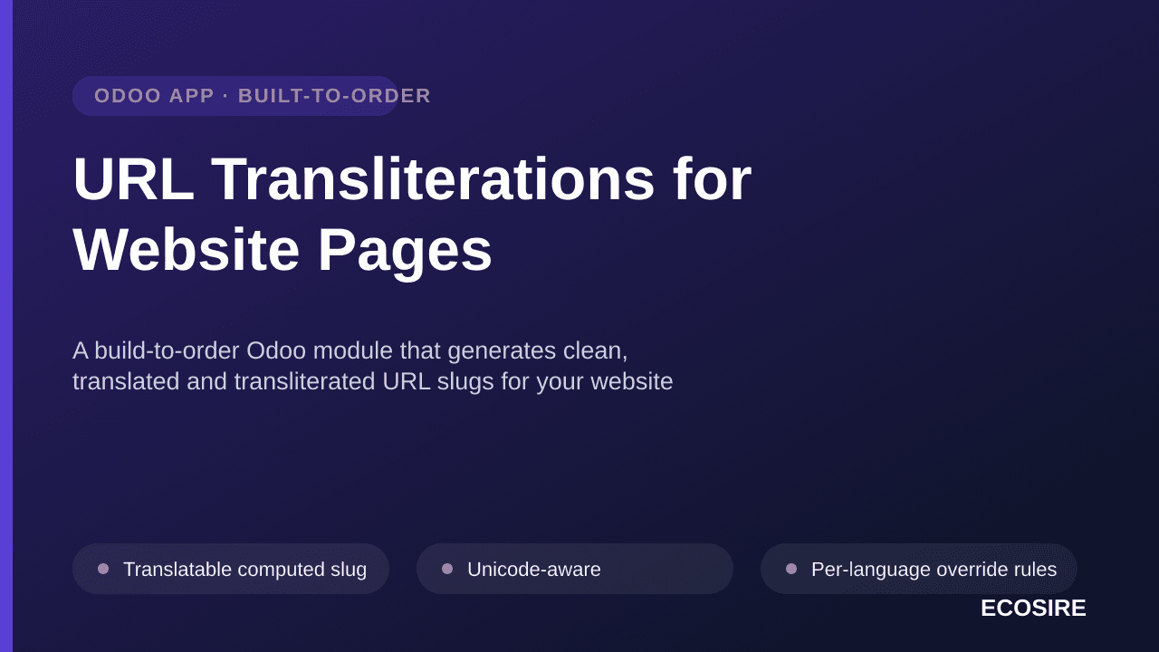
Task: Click the 'Website Pages' heading line
Action: [x=283, y=250]
